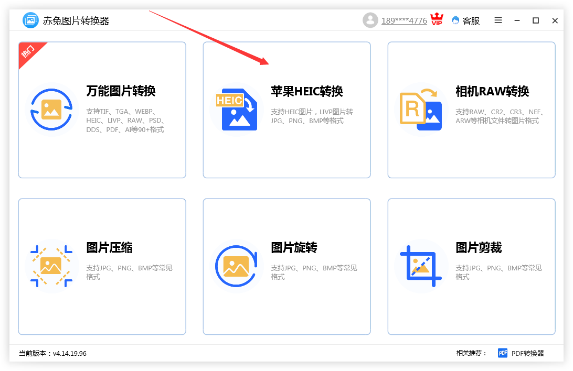Click version text v4.14.19.96

tap(70, 353)
